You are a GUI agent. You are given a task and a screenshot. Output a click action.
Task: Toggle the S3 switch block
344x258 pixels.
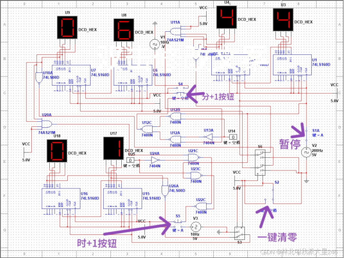240,233
